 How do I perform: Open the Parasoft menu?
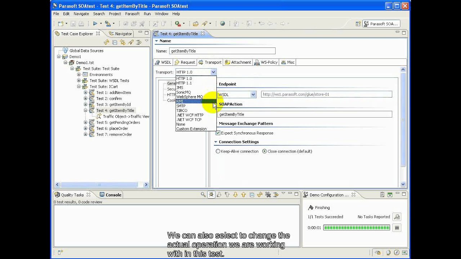tap(132, 14)
